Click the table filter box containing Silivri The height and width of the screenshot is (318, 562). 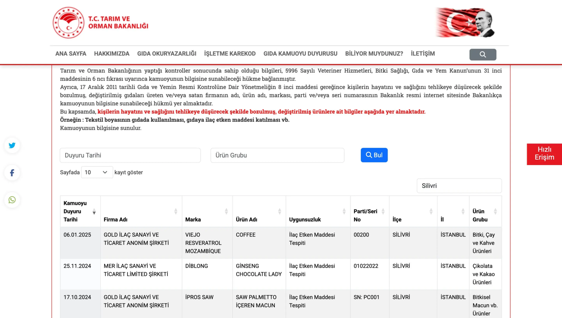point(459,186)
